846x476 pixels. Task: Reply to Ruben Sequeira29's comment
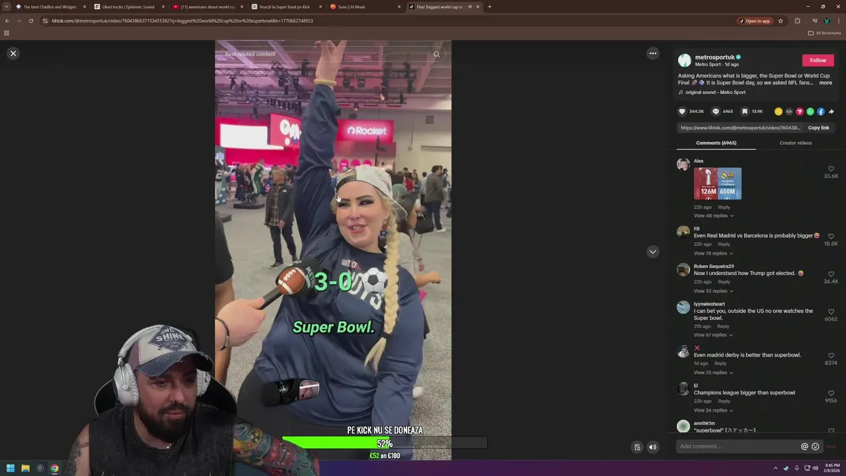724,282
